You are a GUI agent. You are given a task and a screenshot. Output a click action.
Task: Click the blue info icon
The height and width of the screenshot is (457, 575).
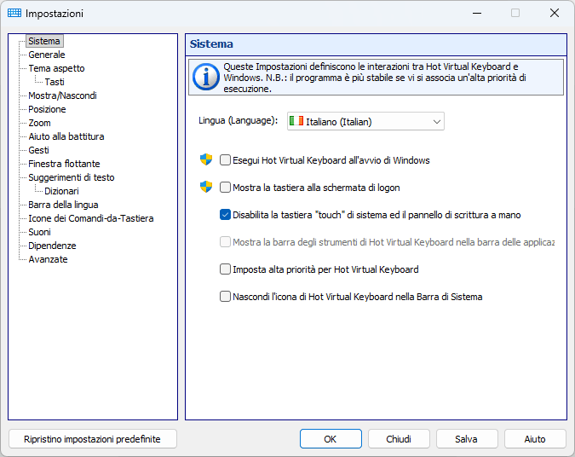[x=206, y=77]
